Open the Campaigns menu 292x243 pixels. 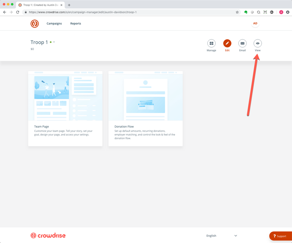coord(54,23)
